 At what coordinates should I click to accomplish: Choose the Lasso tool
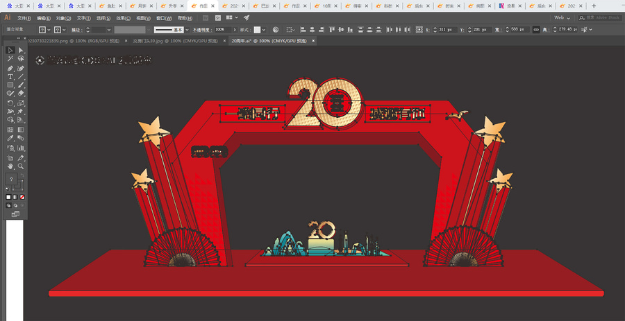(x=21, y=58)
